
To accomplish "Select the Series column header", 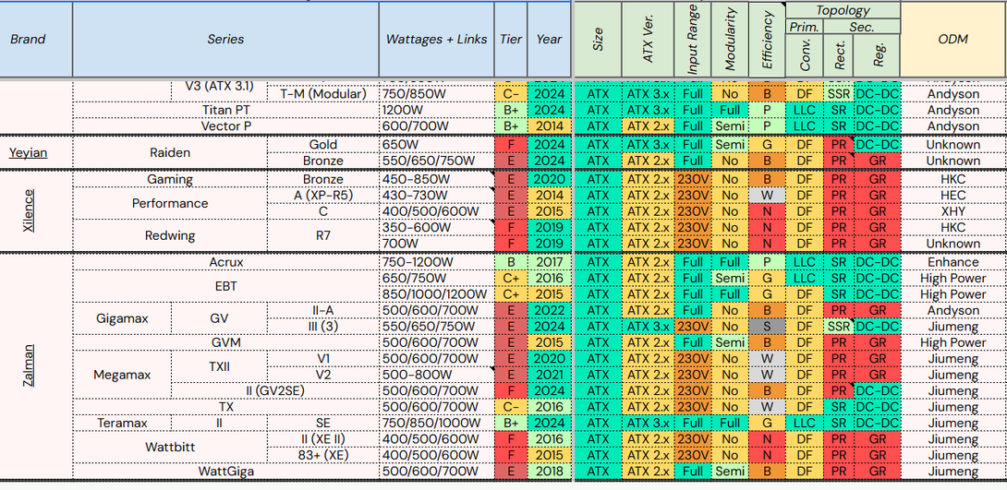I will pyautogui.click(x=225, y=40).
